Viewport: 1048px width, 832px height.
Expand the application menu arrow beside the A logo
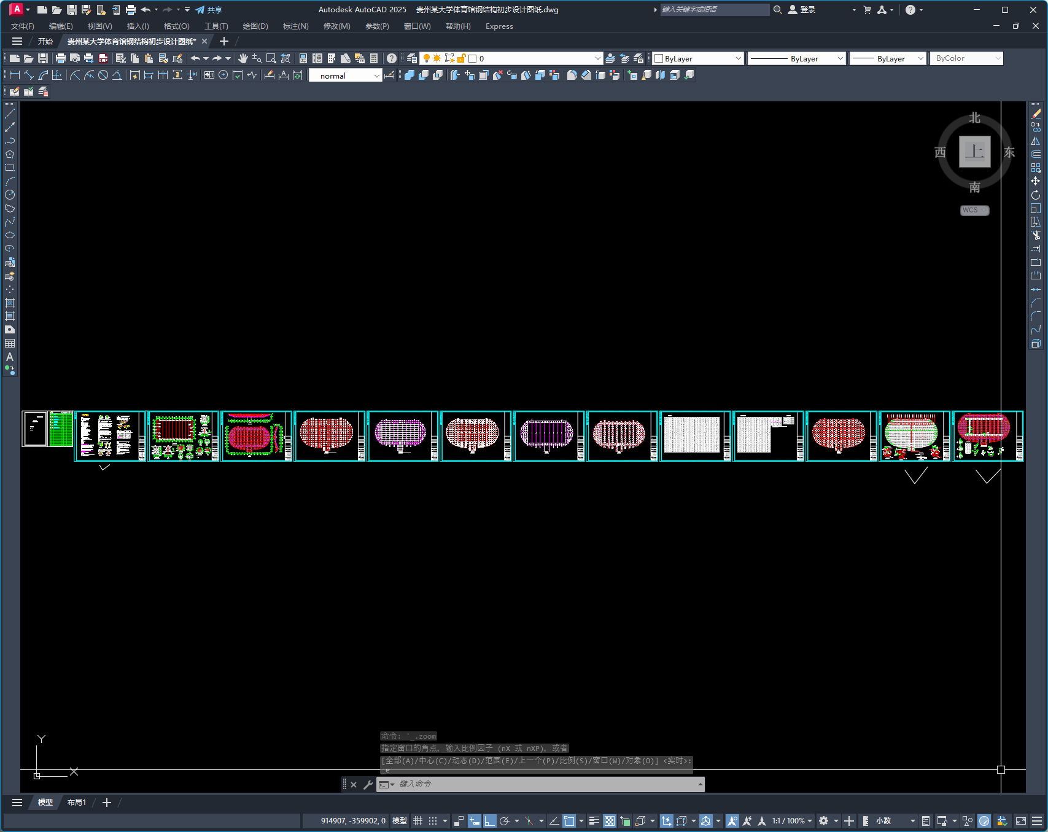[x=28, y=10]
